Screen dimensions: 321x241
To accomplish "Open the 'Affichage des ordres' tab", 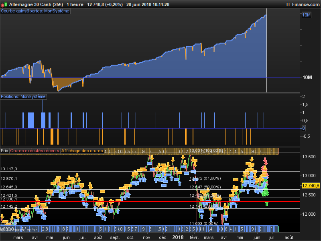I will 82,151.
